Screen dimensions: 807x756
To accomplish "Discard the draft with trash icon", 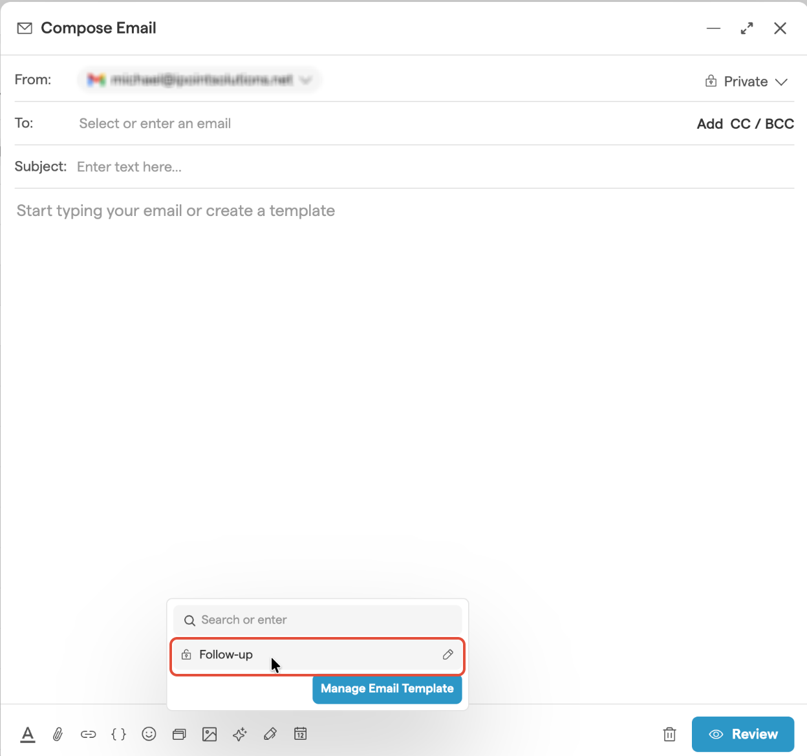I will coord(670,734).
